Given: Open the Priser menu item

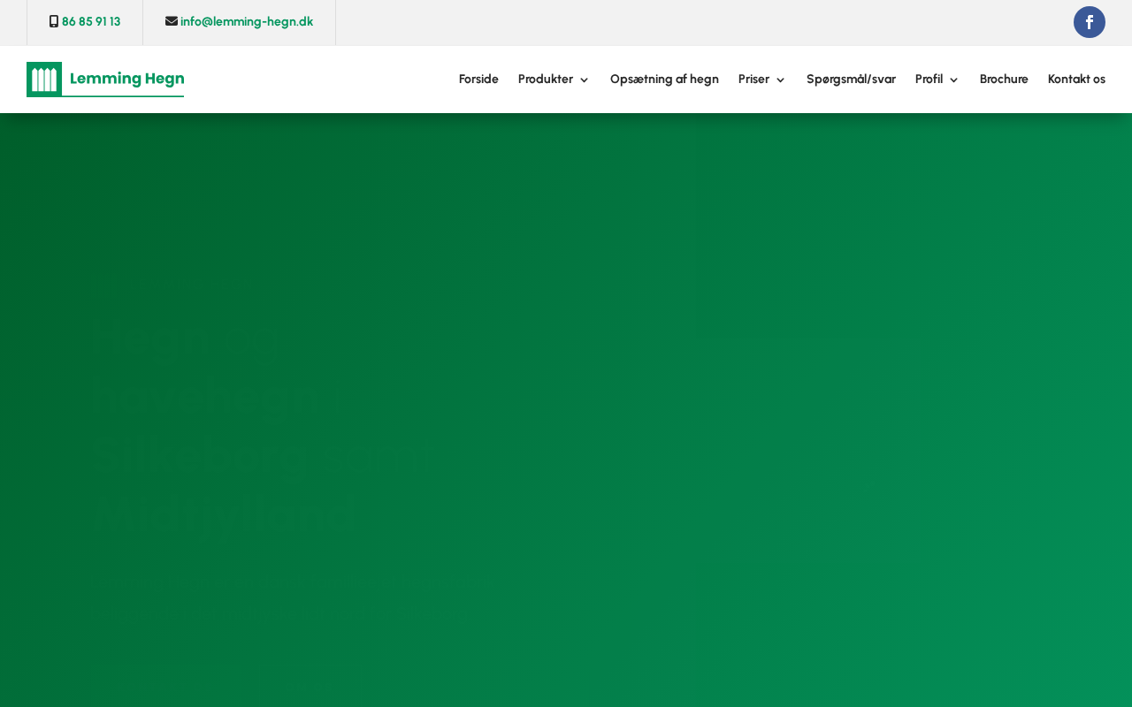Looking at the screenshot, I should 753,80.
